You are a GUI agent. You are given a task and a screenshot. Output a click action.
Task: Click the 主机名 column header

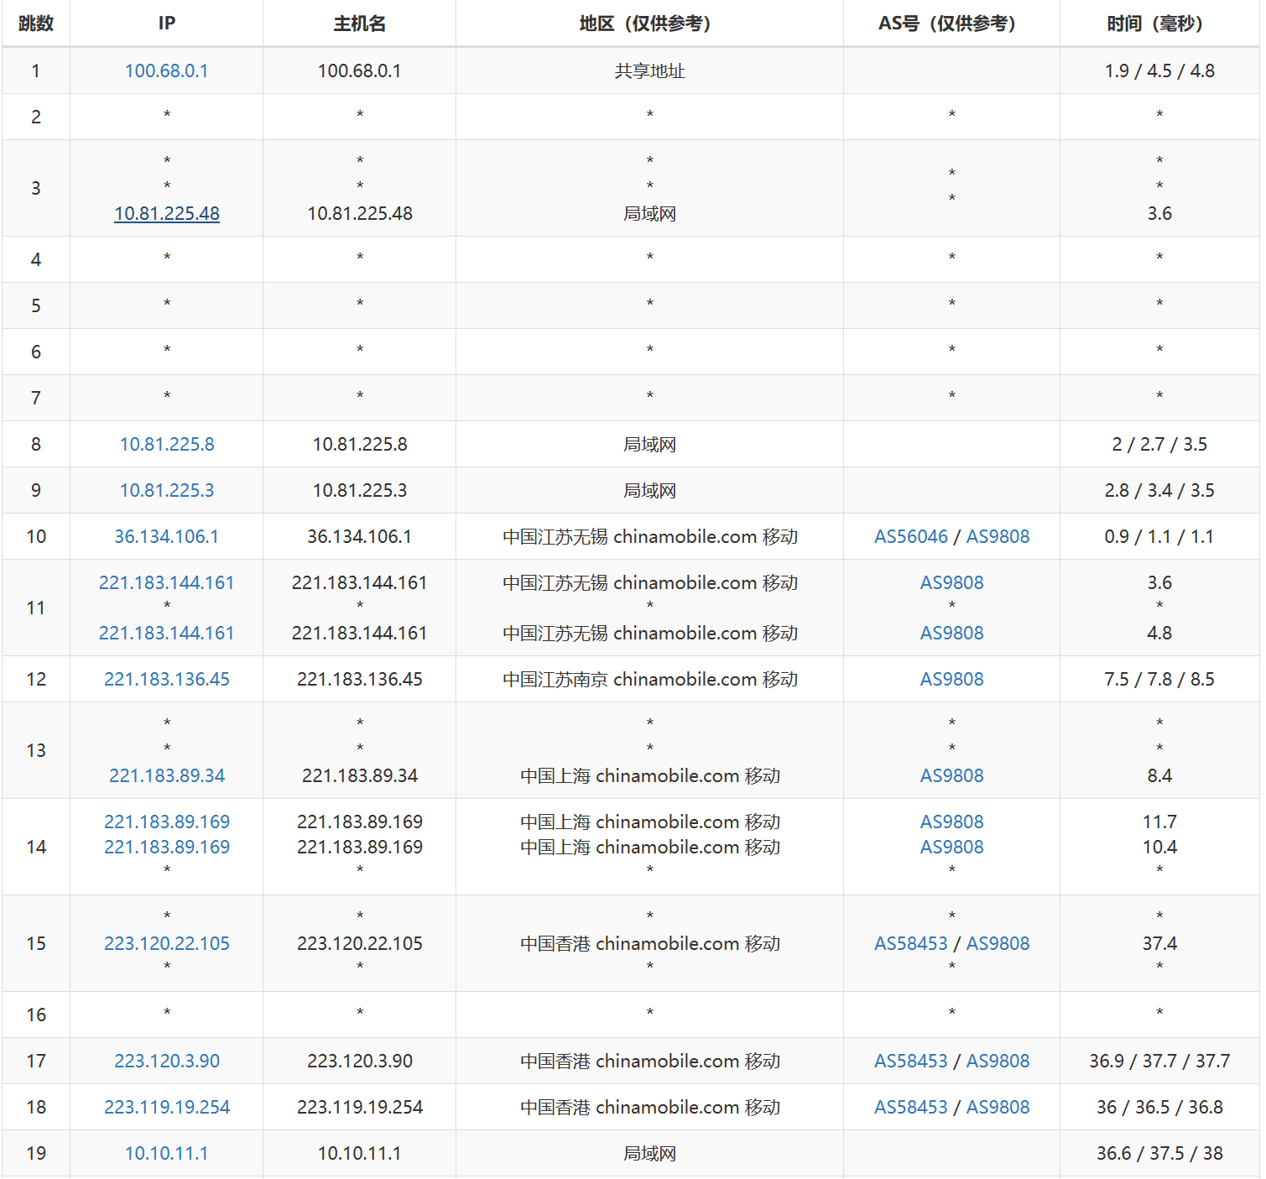[360, 23]
